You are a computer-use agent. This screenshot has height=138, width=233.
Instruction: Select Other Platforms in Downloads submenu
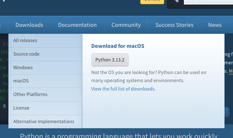tap(45, 94)
